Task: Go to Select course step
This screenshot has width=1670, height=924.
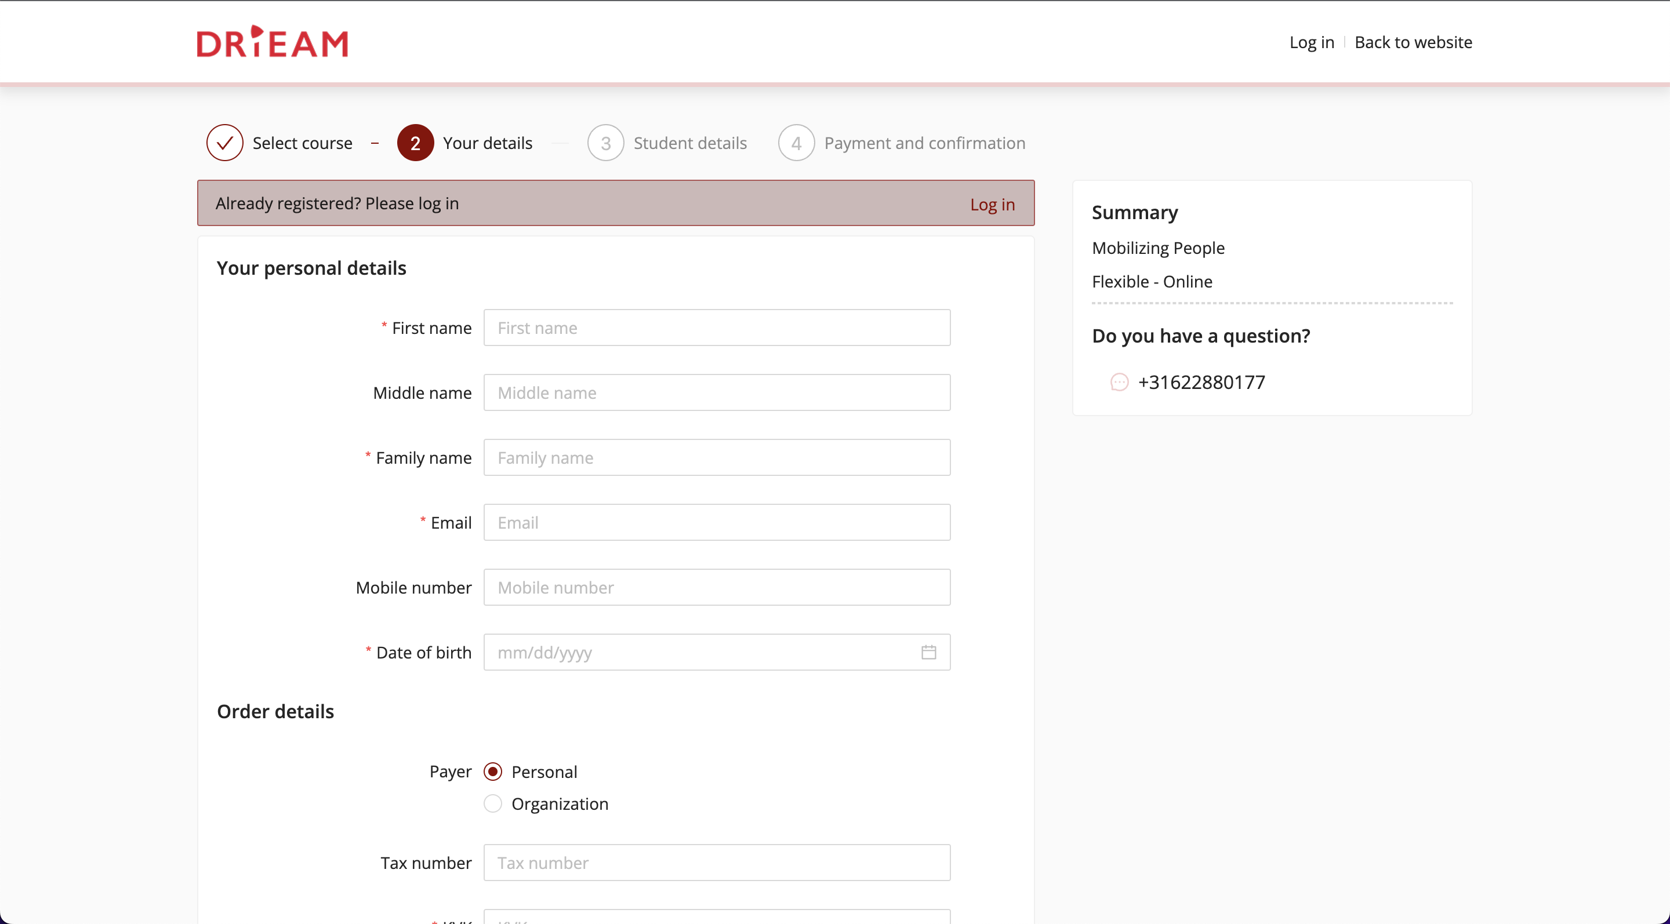Action: (x=302, y=143)
